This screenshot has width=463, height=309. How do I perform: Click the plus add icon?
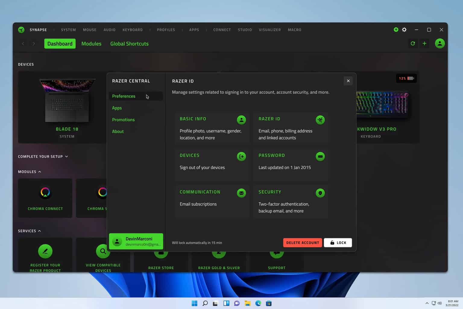pos(424,43)
